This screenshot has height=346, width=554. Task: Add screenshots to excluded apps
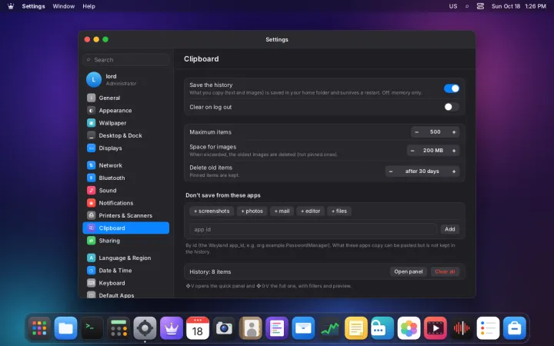tap(212, 211)
